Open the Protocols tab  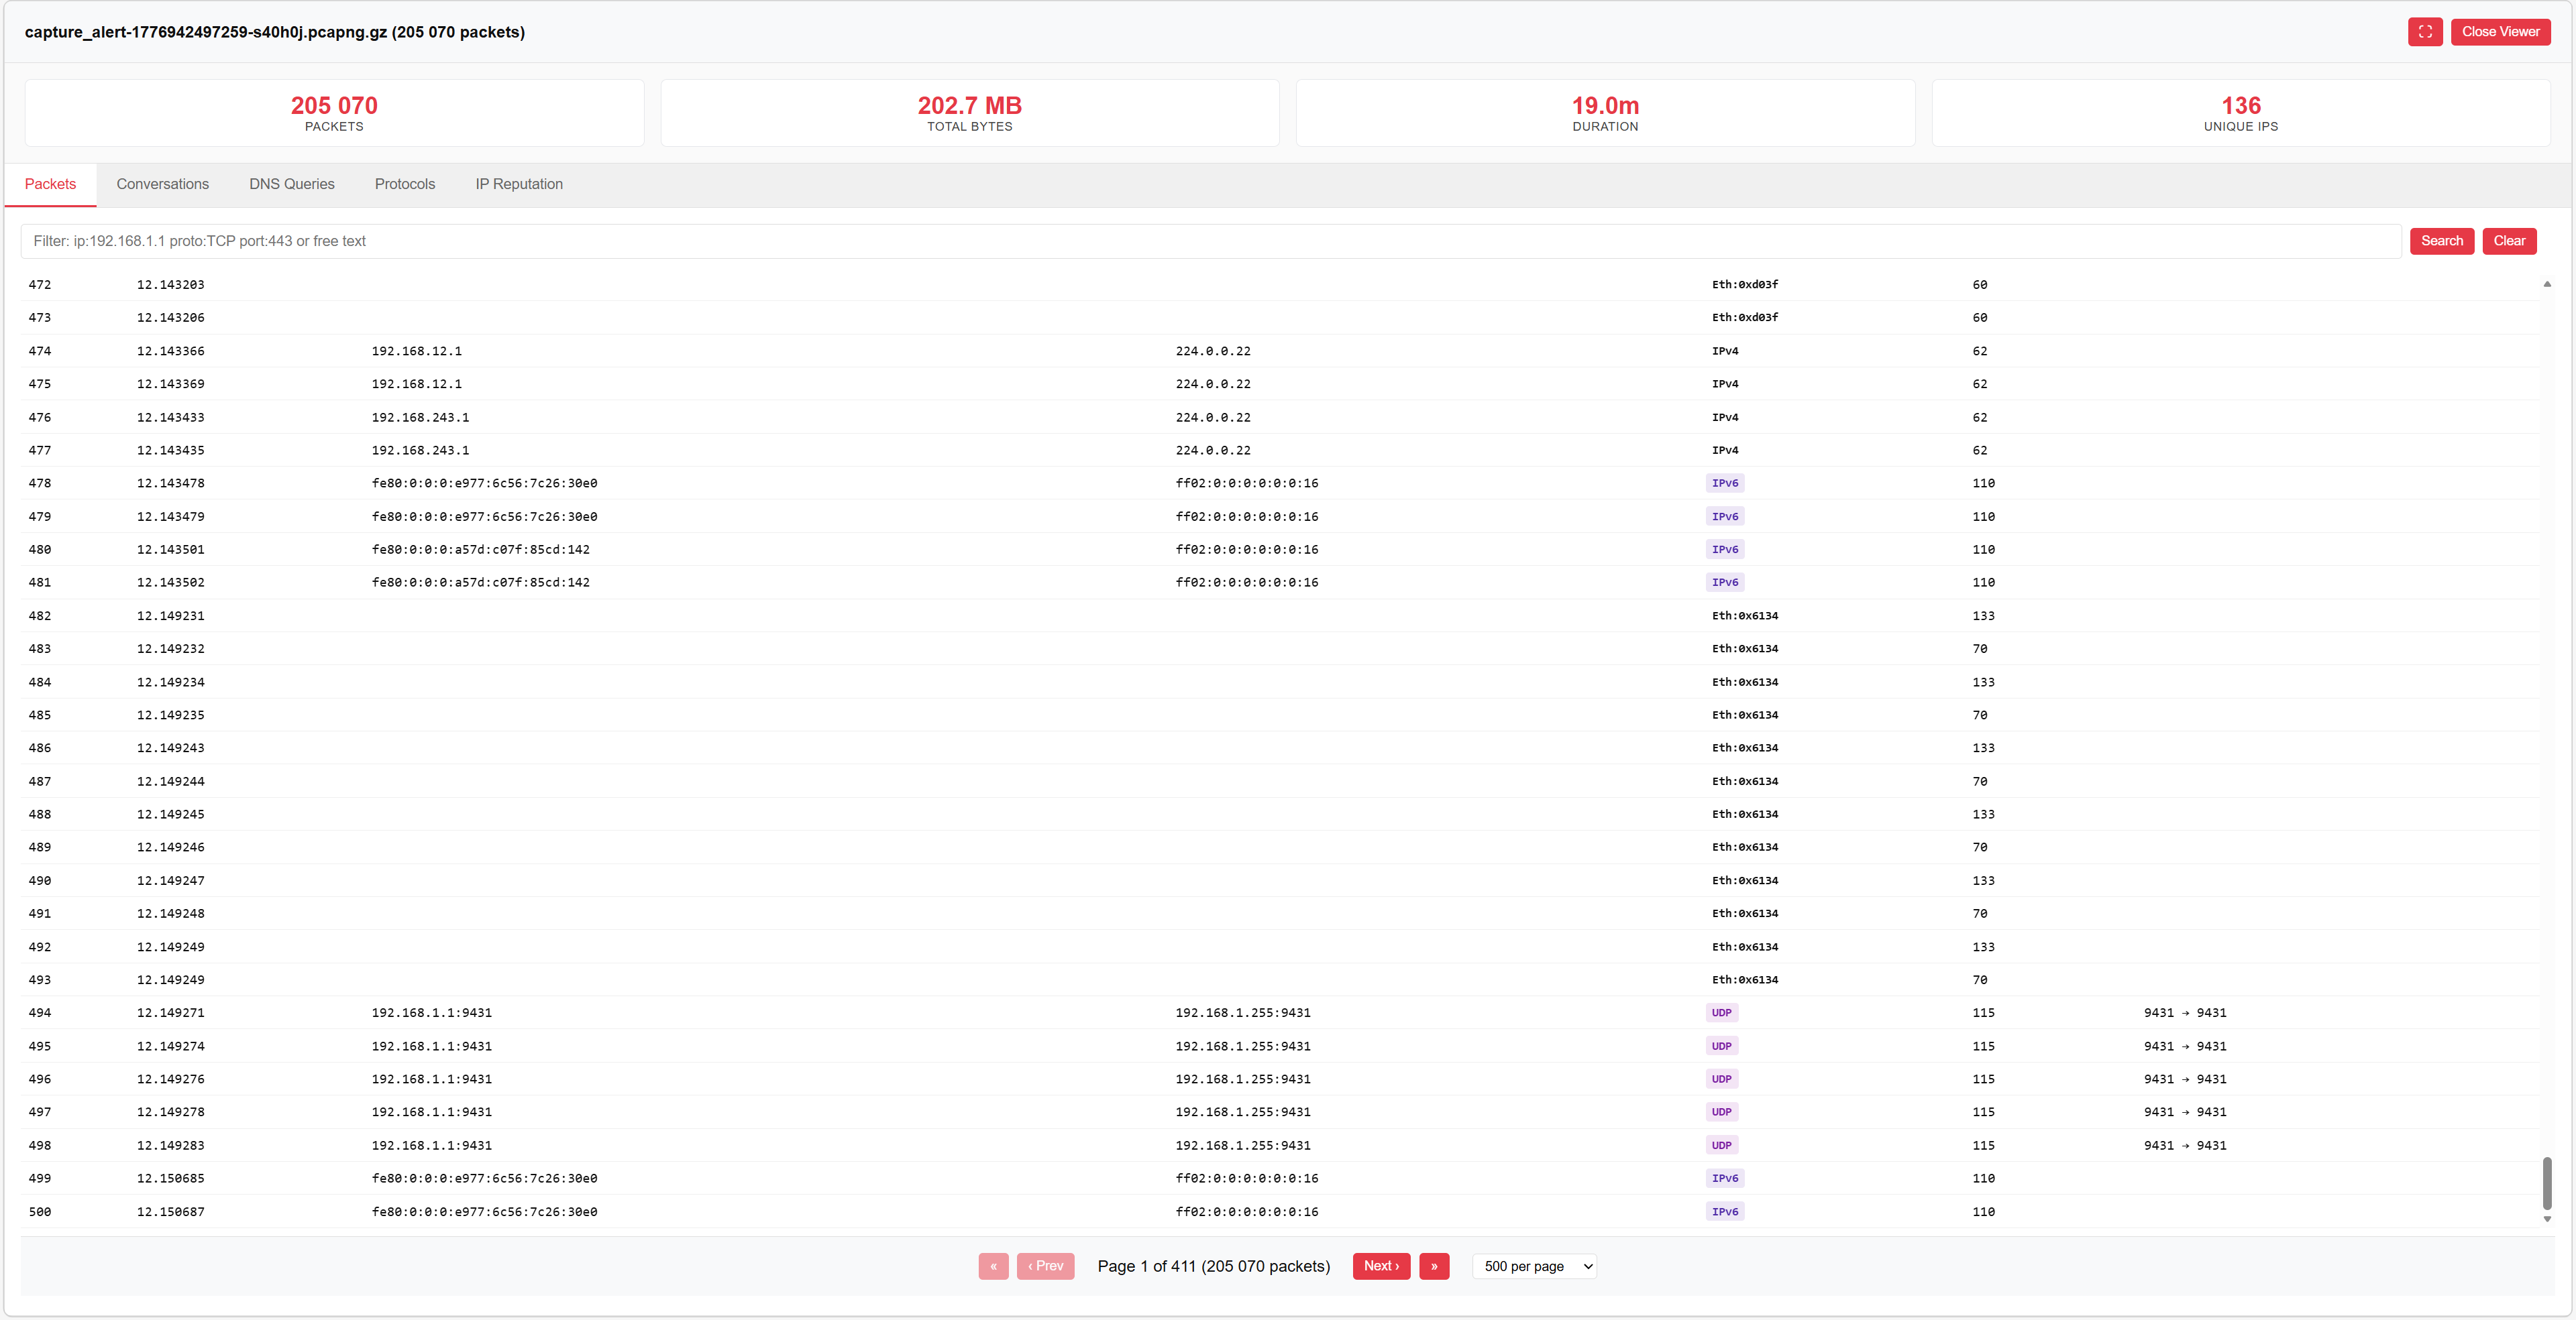coord(404,184)
